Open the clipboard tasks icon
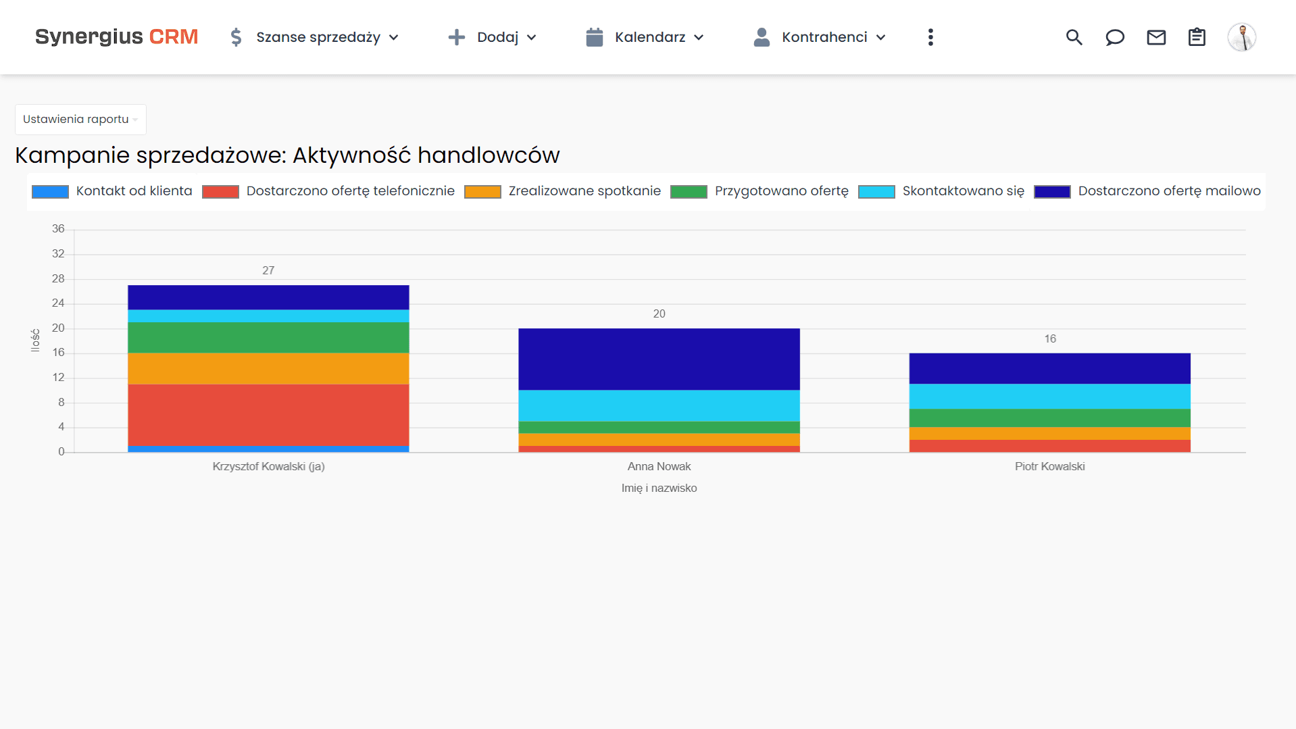1296x729 pixels. click(1197, 37)
